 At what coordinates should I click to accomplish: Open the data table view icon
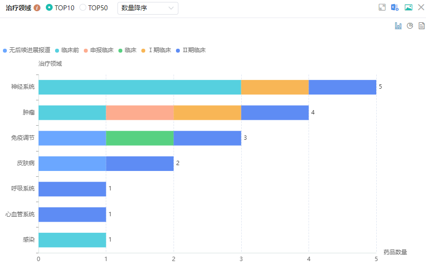[422, 26]
